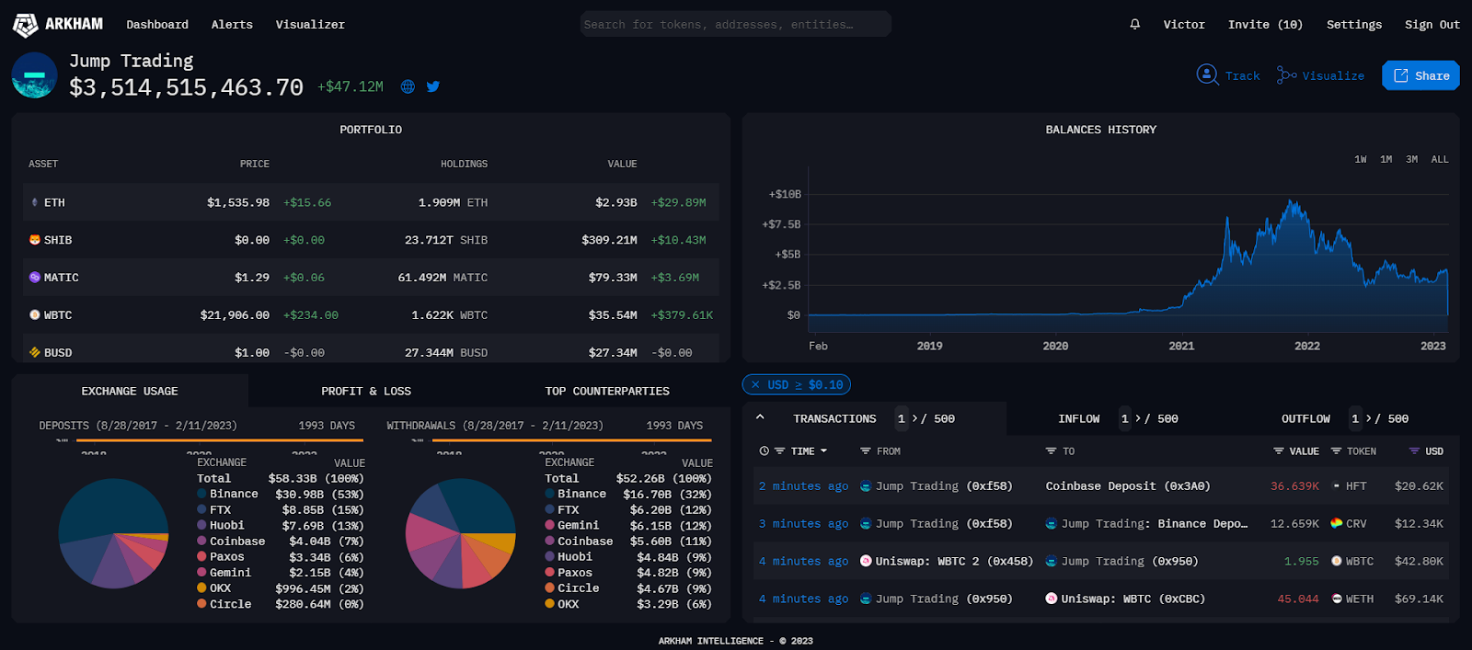The image size is (1472, 650).
Task: Open Jump Trading's Twitter icon
Action: (x=433, y=86)
